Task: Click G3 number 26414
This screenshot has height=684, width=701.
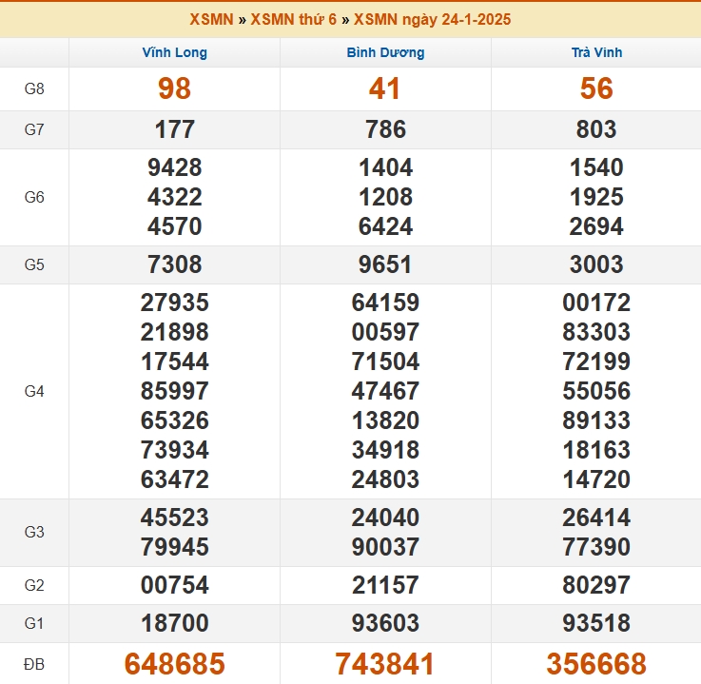Action: point(596,518)
